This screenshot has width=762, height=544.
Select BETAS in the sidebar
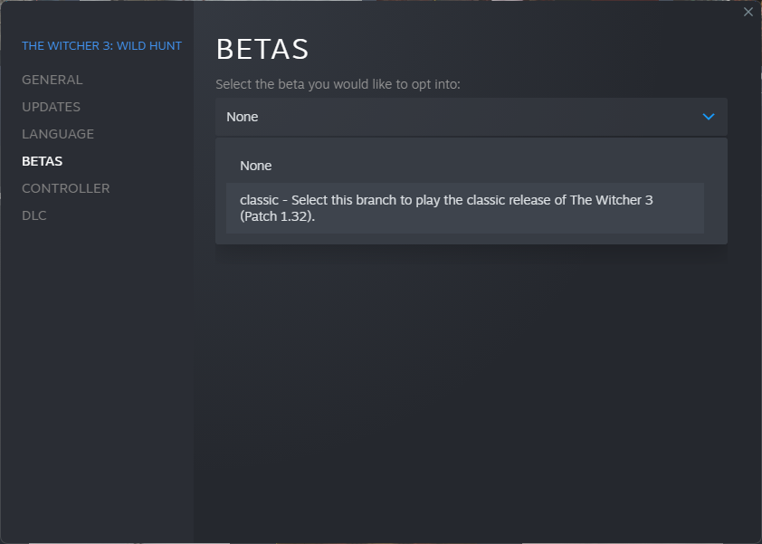pos(43,161)
